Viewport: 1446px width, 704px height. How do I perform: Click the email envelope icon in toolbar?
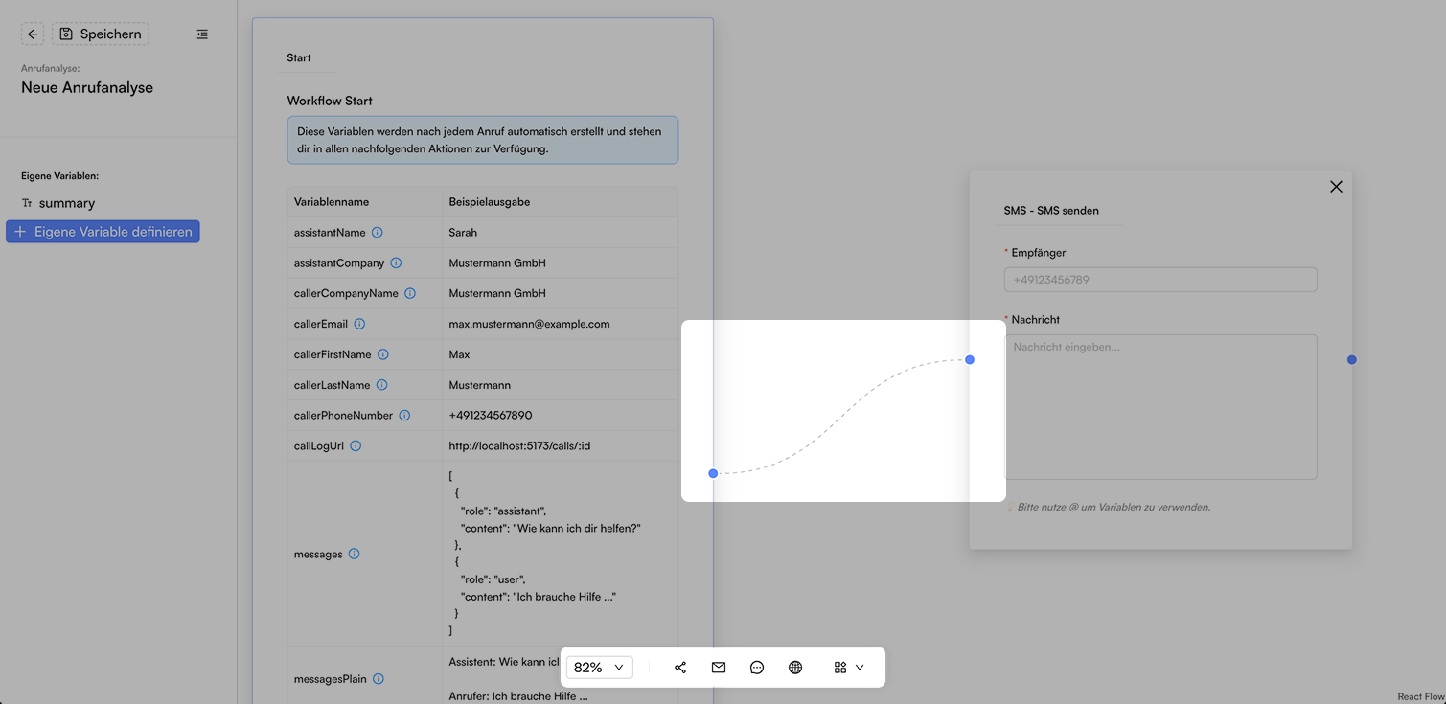click(x=719, y=668)
